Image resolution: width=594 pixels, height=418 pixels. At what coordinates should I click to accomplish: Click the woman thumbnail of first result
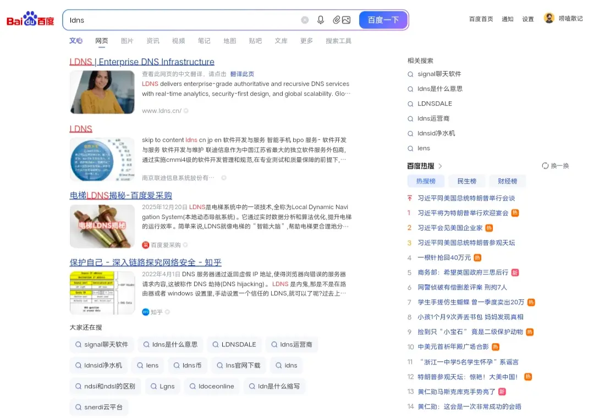click(102, 92)
